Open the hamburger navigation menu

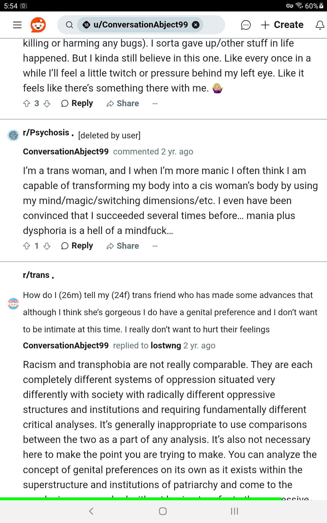click(x=17, y=25)
